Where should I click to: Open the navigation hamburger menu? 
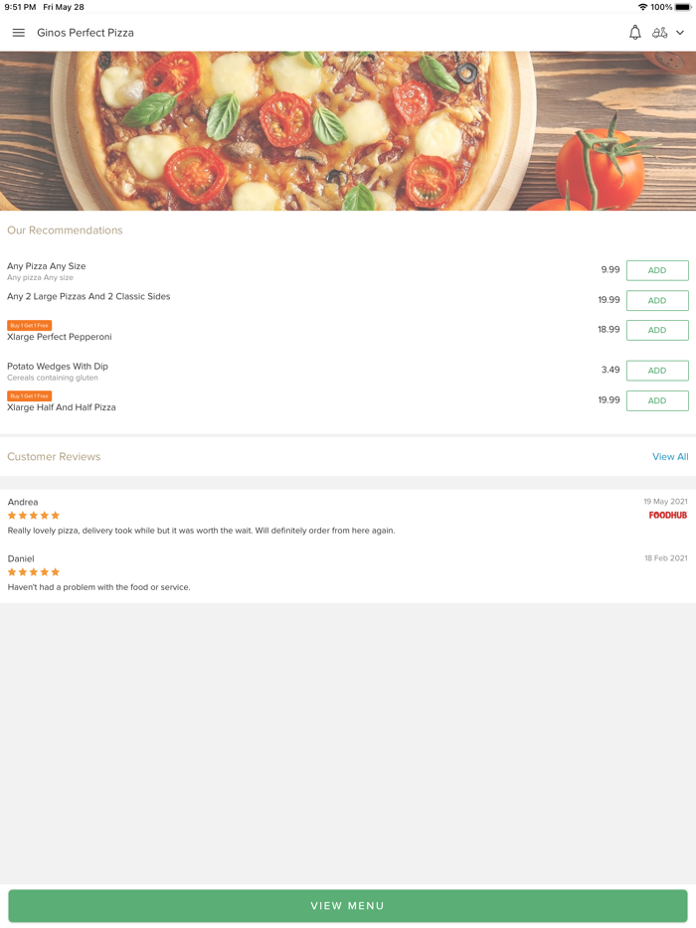coord(18,32)
